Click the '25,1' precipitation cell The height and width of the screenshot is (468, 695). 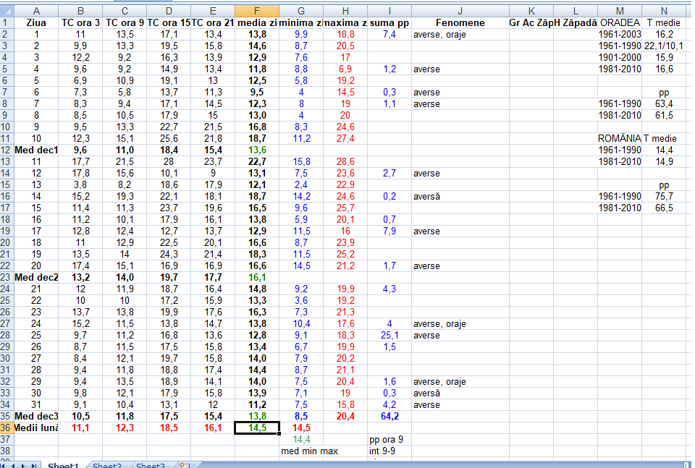click(x=389, y=335)
